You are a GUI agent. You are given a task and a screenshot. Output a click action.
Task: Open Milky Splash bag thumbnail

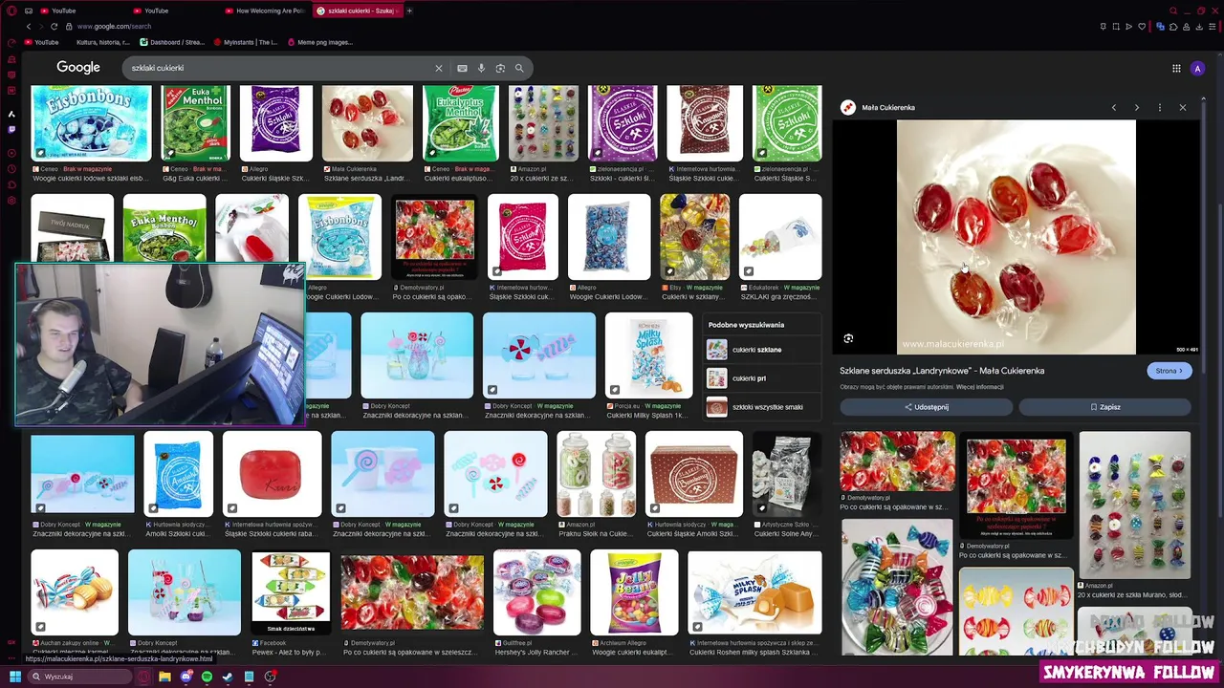point(648,355)
